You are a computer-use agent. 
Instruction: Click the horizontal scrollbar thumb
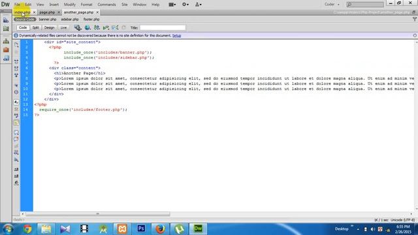(97, 213)
